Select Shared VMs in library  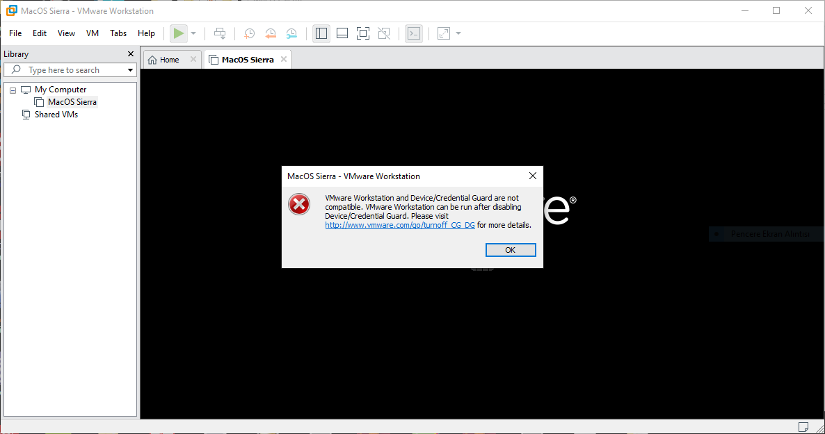point(56,115)
